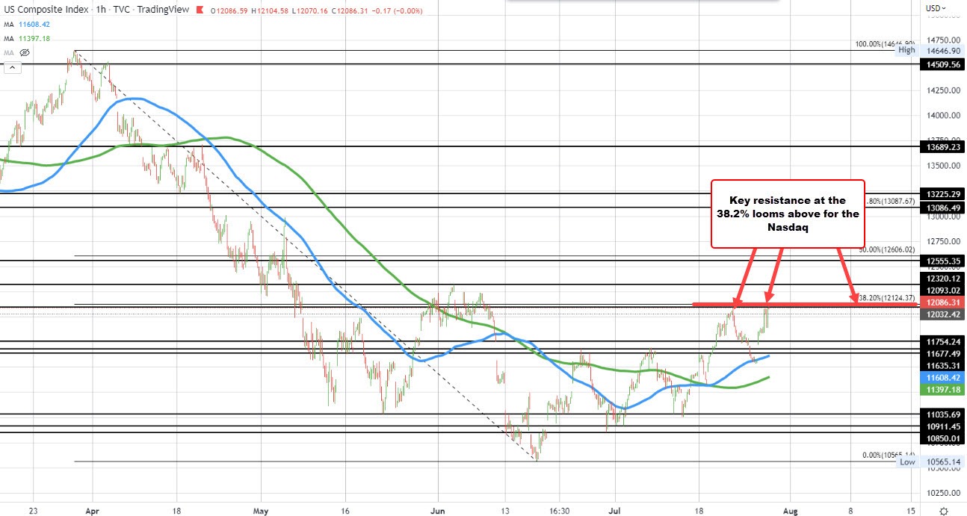Click the 12555.35 price level label

942,261
